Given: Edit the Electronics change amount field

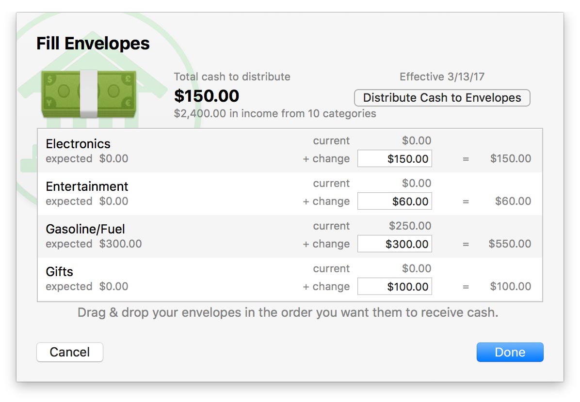Looking at the screenshot, I should (394, 159).
